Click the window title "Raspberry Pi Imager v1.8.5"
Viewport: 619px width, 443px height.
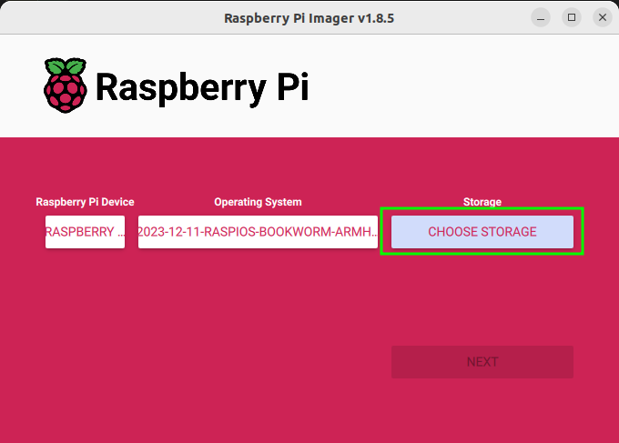click(x=309, y=17)
